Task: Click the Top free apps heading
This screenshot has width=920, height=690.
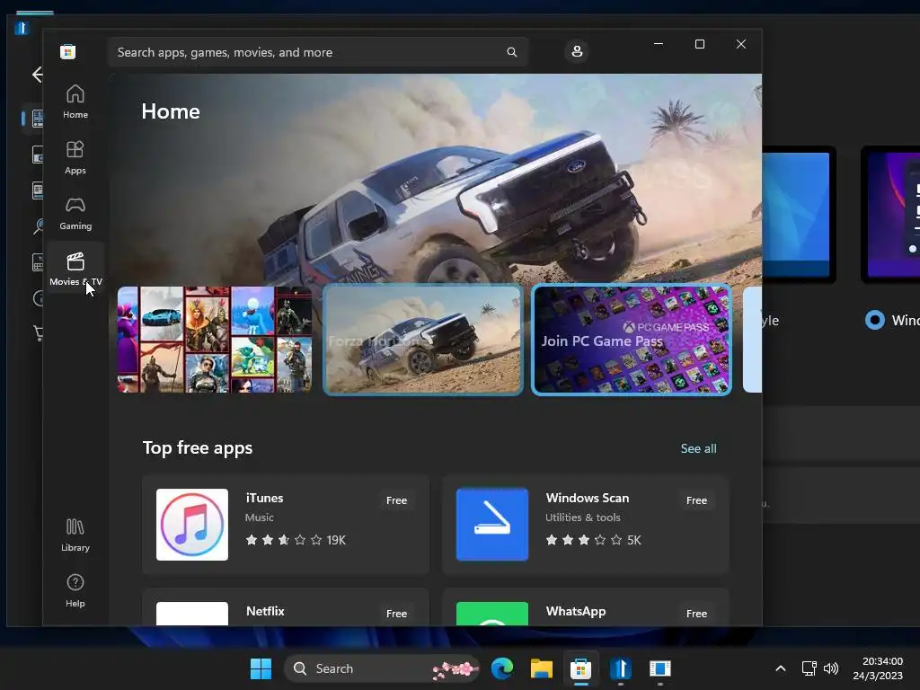Action: coord(198,448)
